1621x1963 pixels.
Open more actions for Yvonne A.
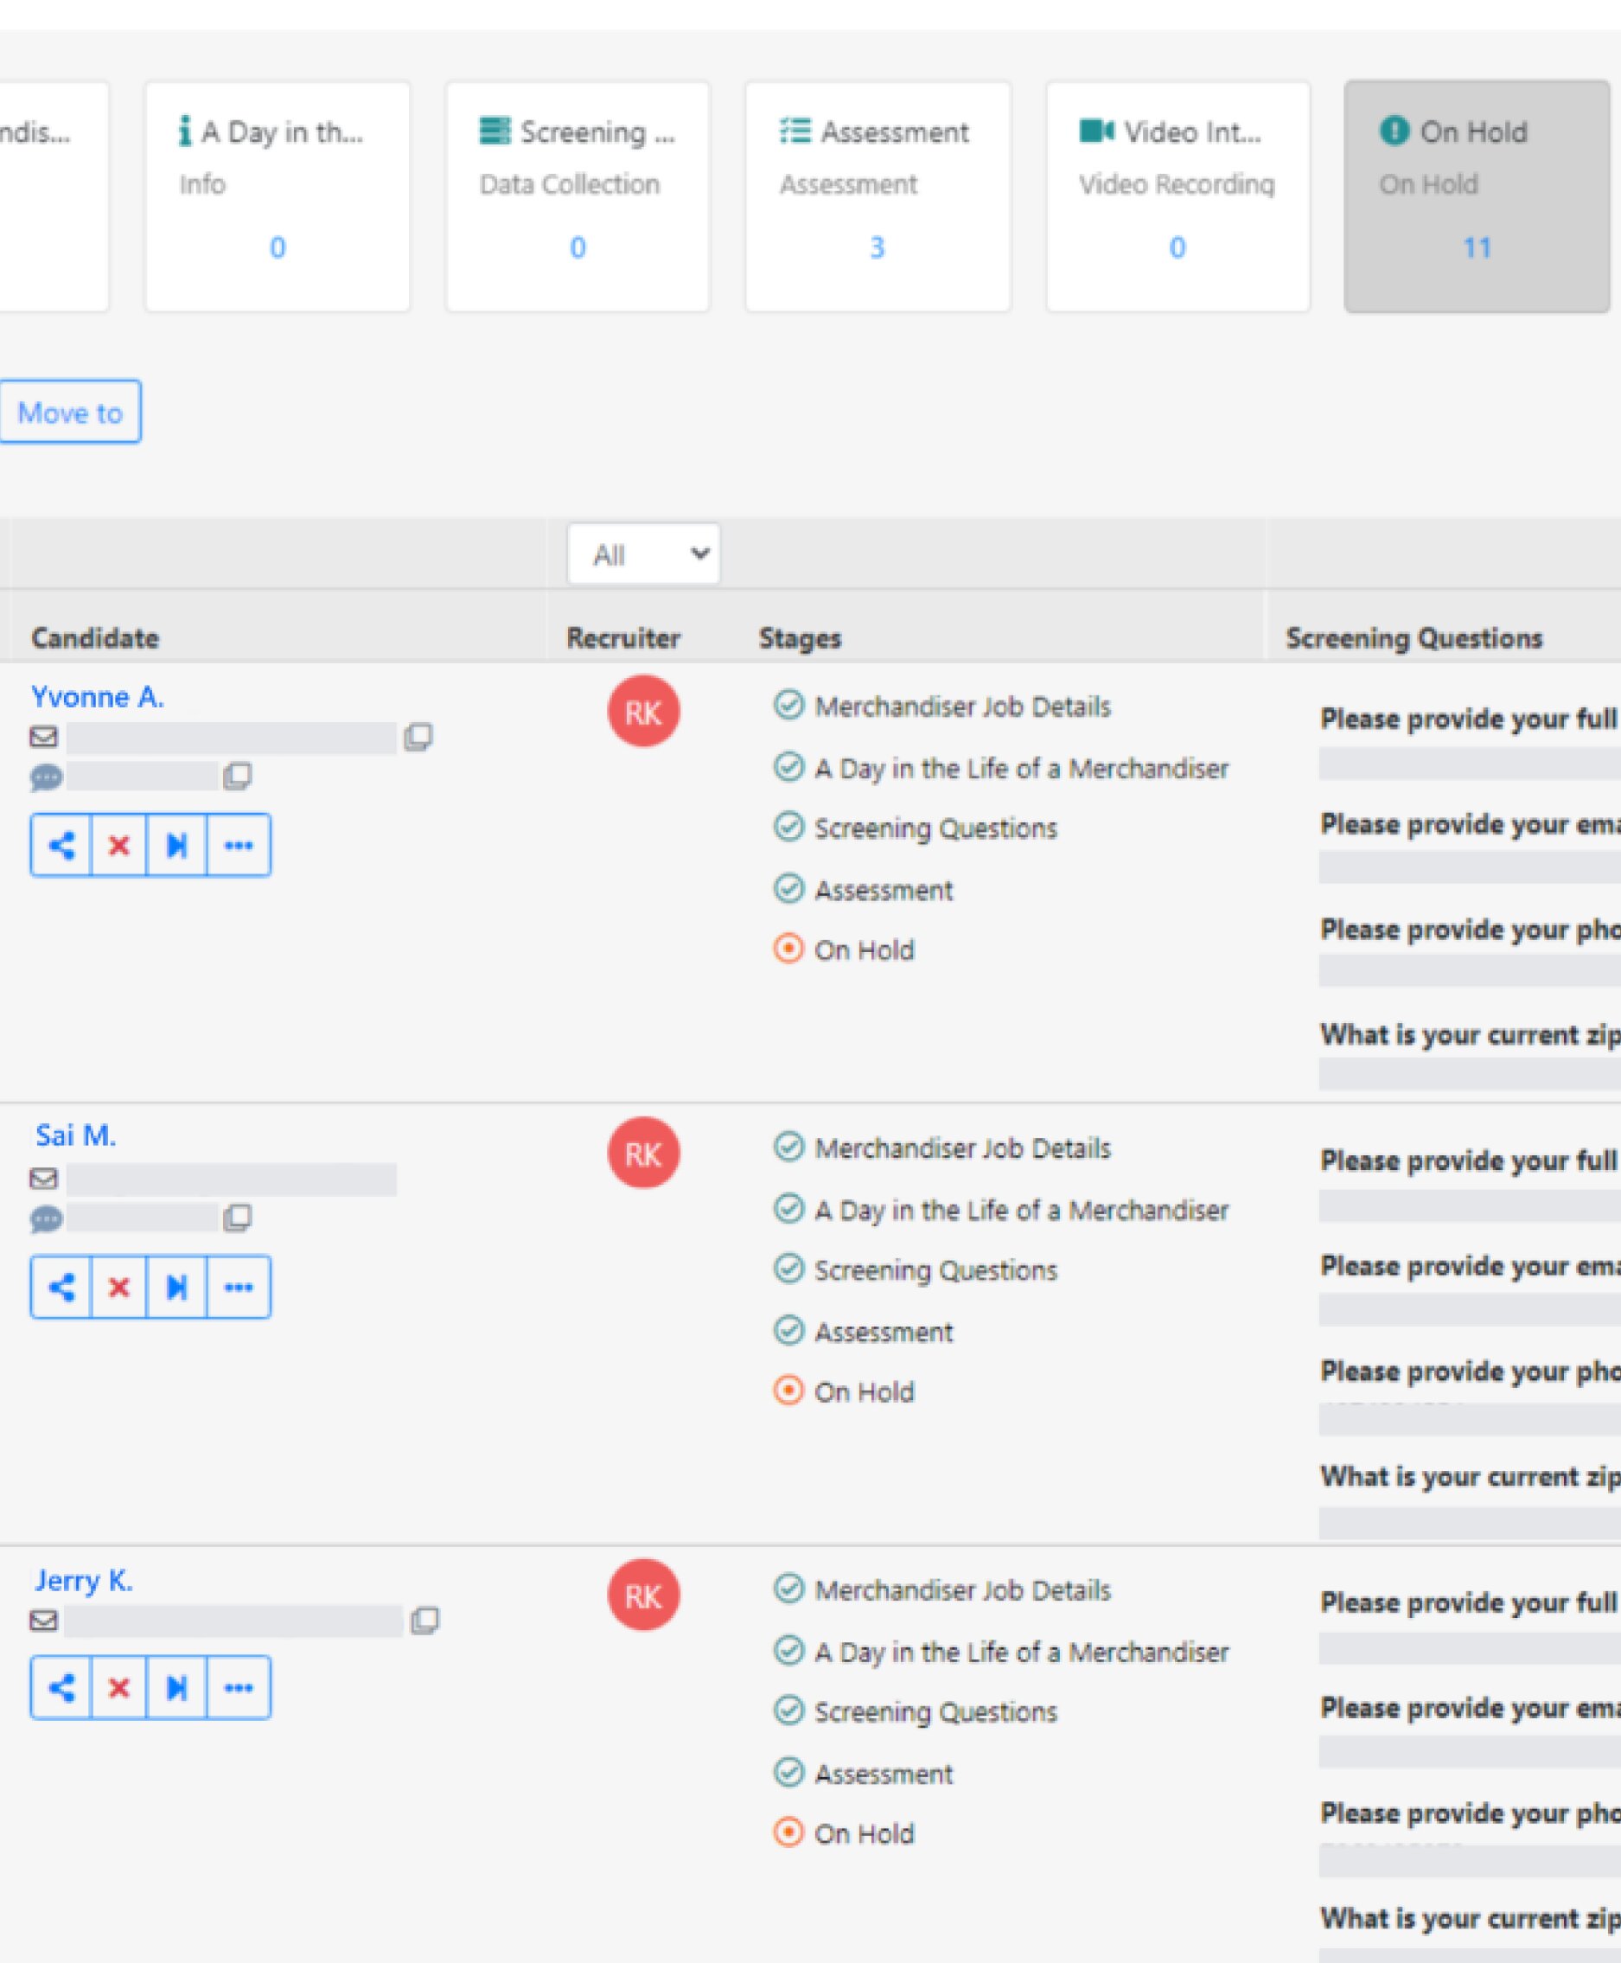(238, 845)
